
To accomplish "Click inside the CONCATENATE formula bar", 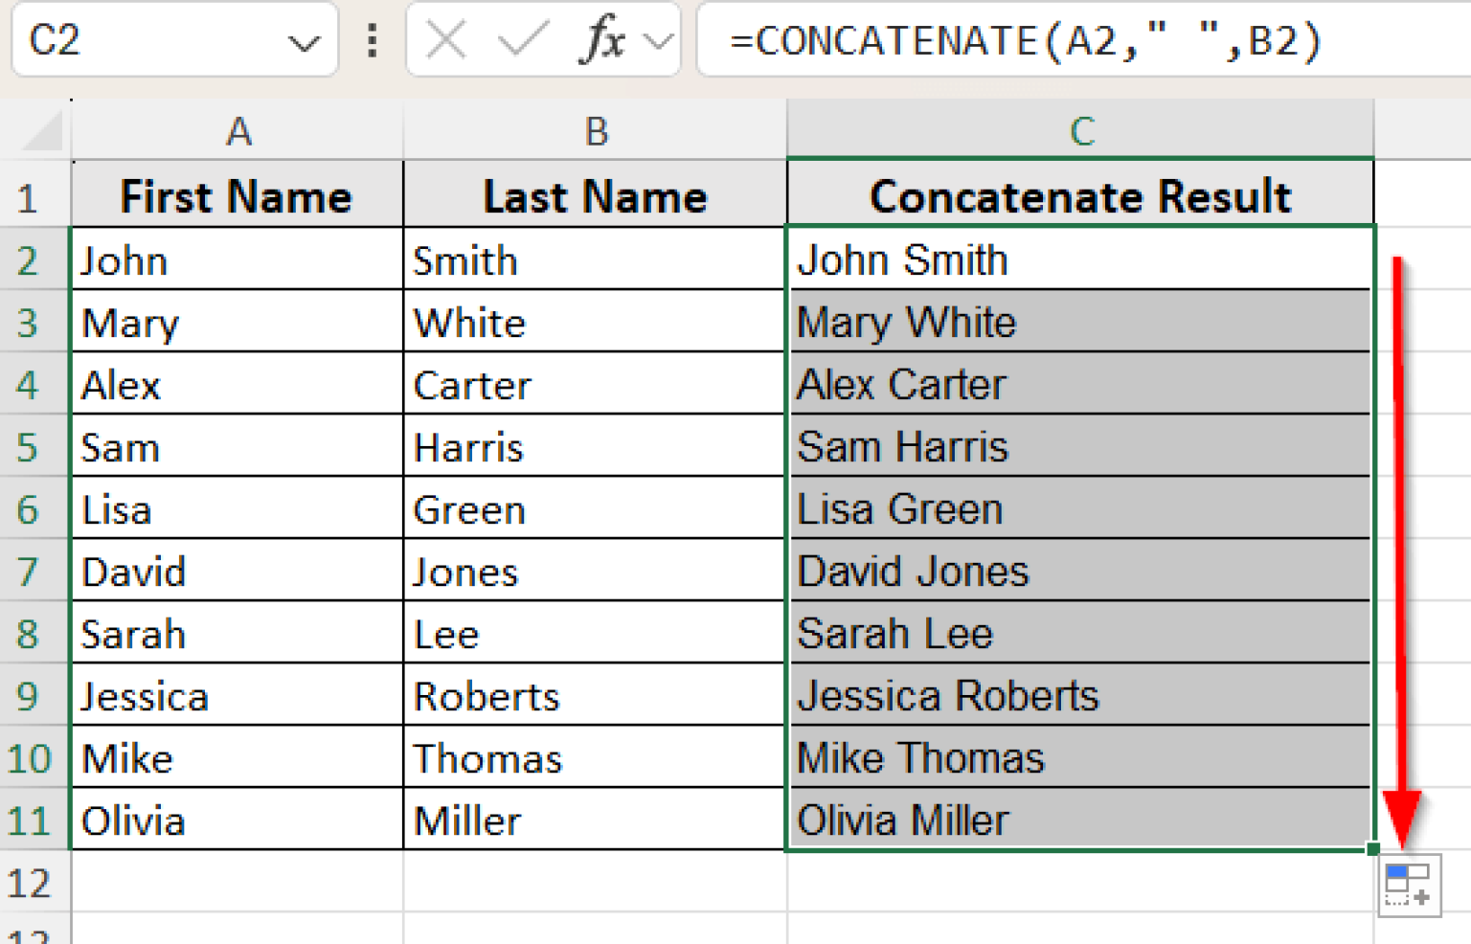I will tap(1053, 41).
